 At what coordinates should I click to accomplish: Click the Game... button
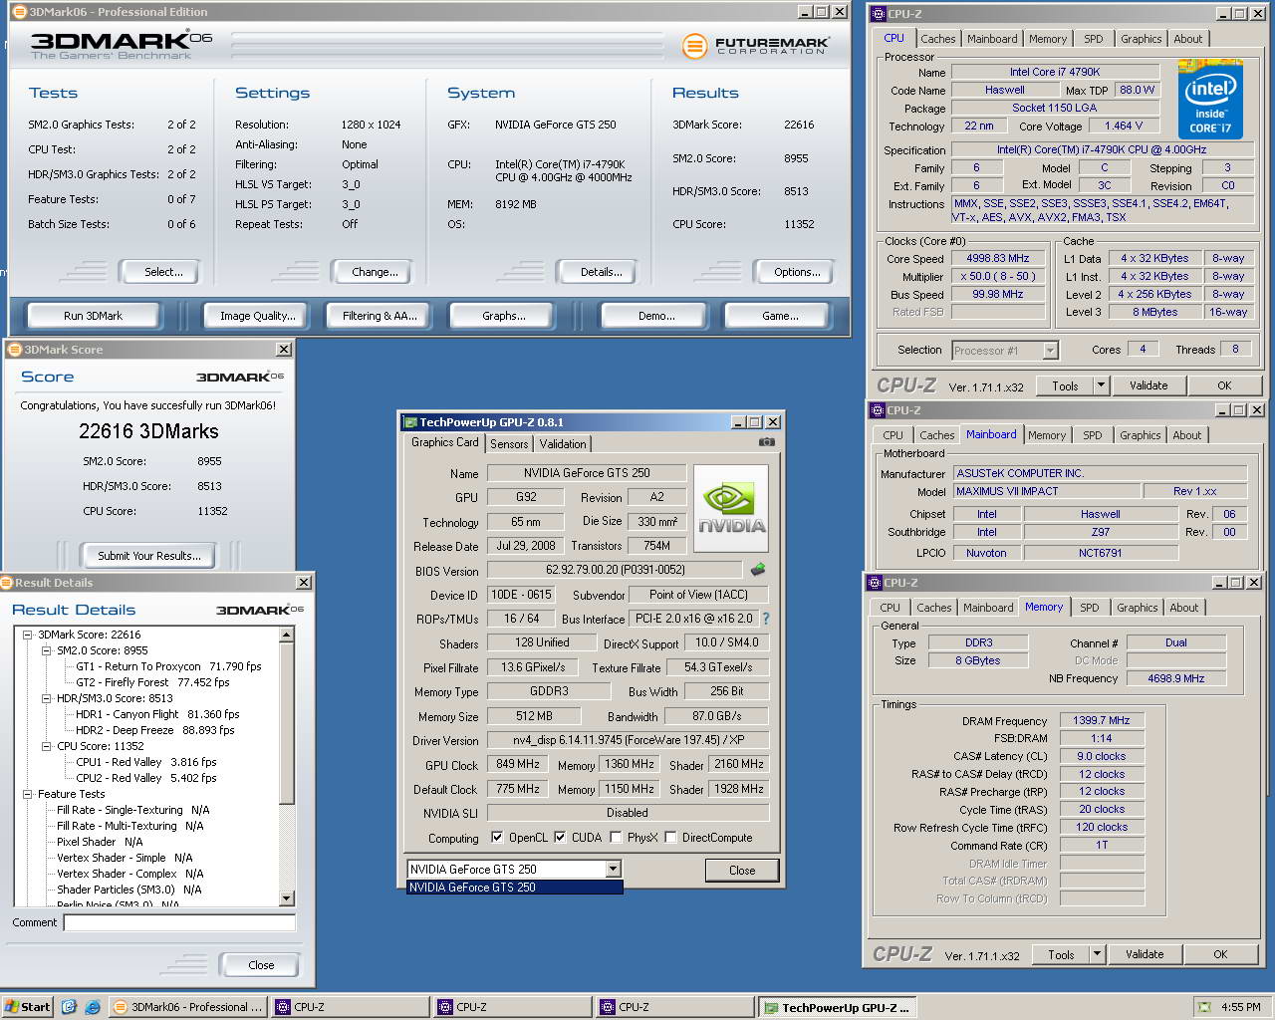point(780,316)
